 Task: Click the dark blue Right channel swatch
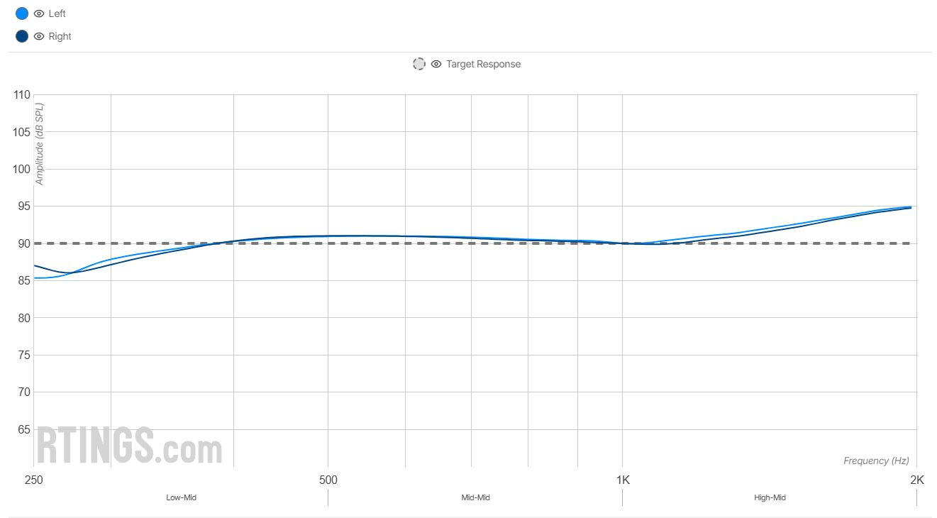22,36
